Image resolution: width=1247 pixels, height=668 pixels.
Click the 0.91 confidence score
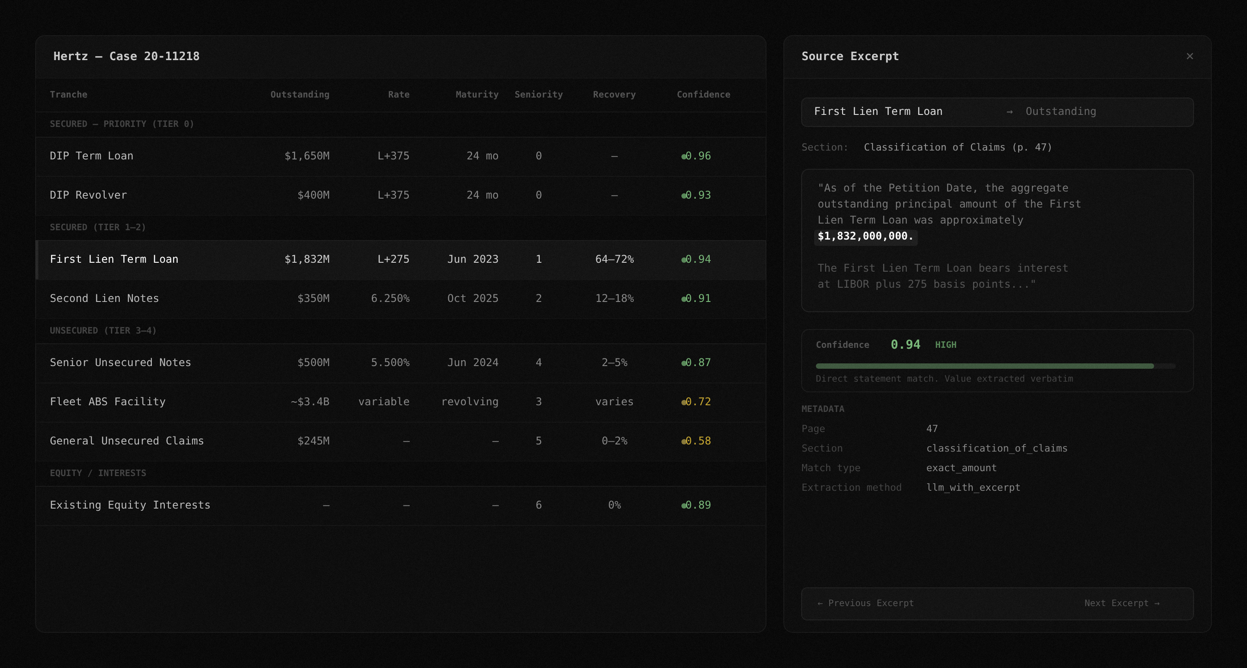698,299
